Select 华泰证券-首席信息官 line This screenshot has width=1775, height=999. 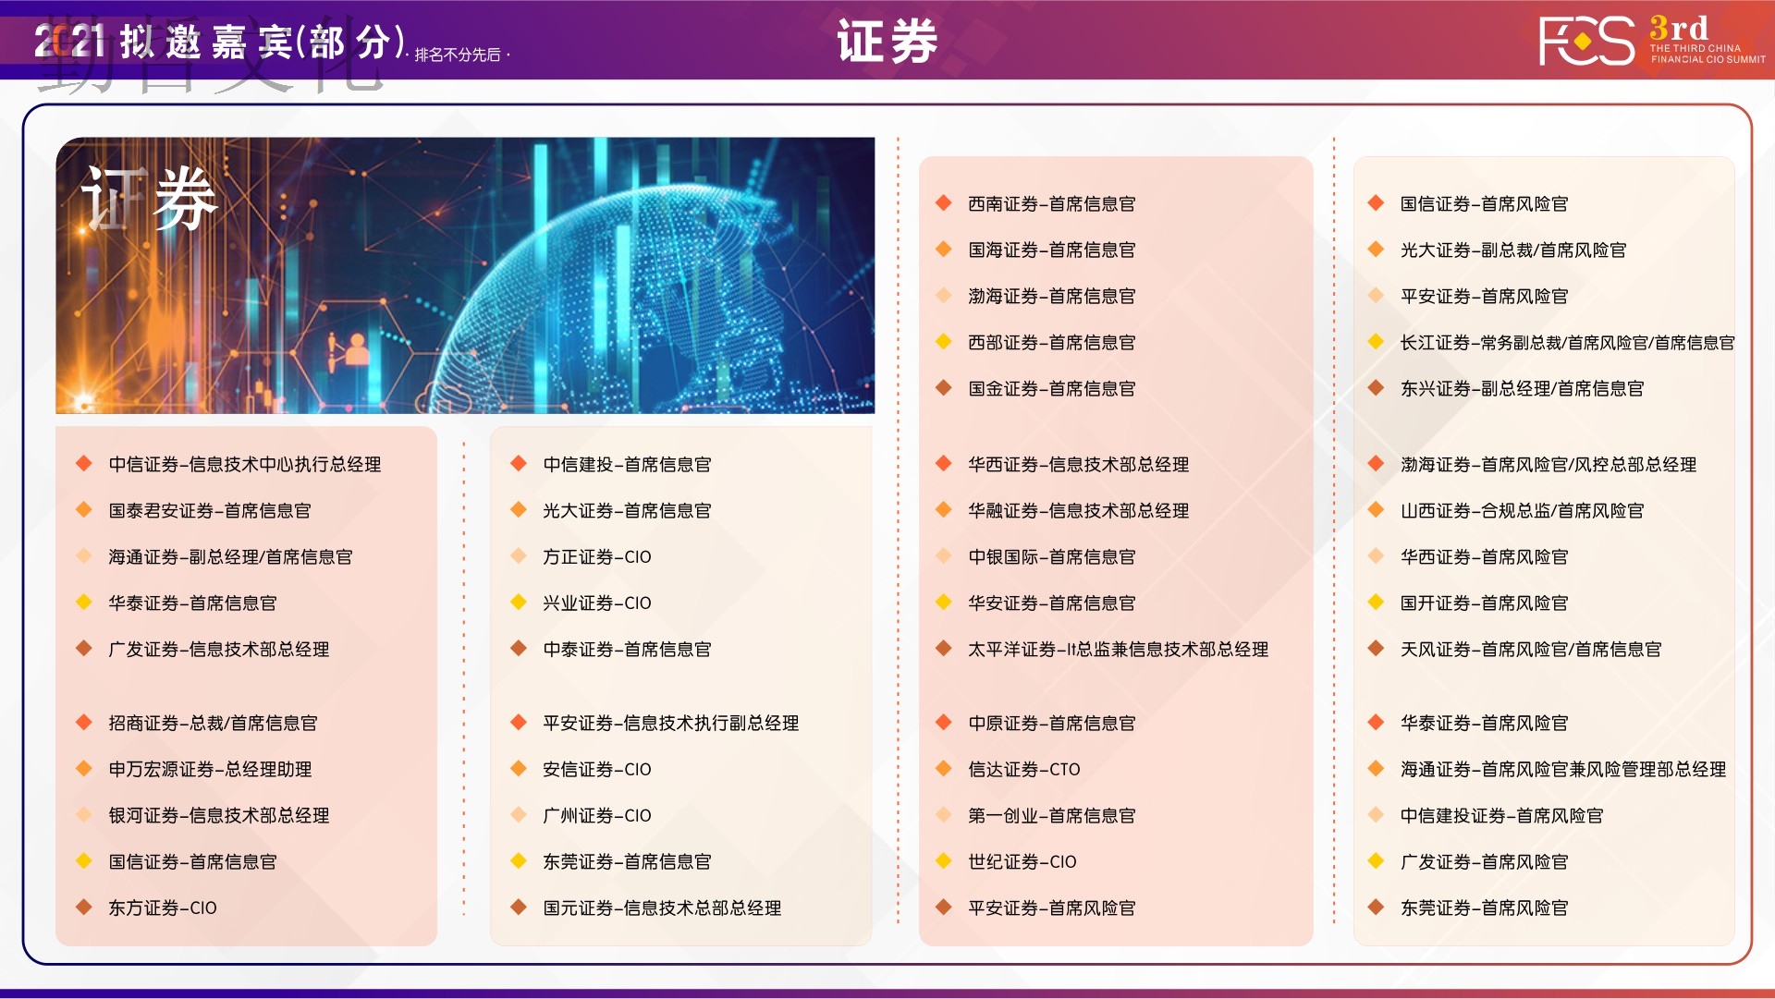(192, 603)
